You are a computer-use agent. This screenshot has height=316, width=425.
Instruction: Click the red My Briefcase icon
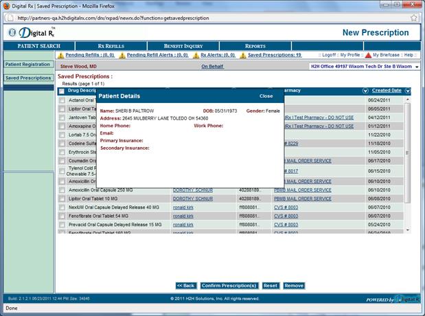tap(368, 55)
